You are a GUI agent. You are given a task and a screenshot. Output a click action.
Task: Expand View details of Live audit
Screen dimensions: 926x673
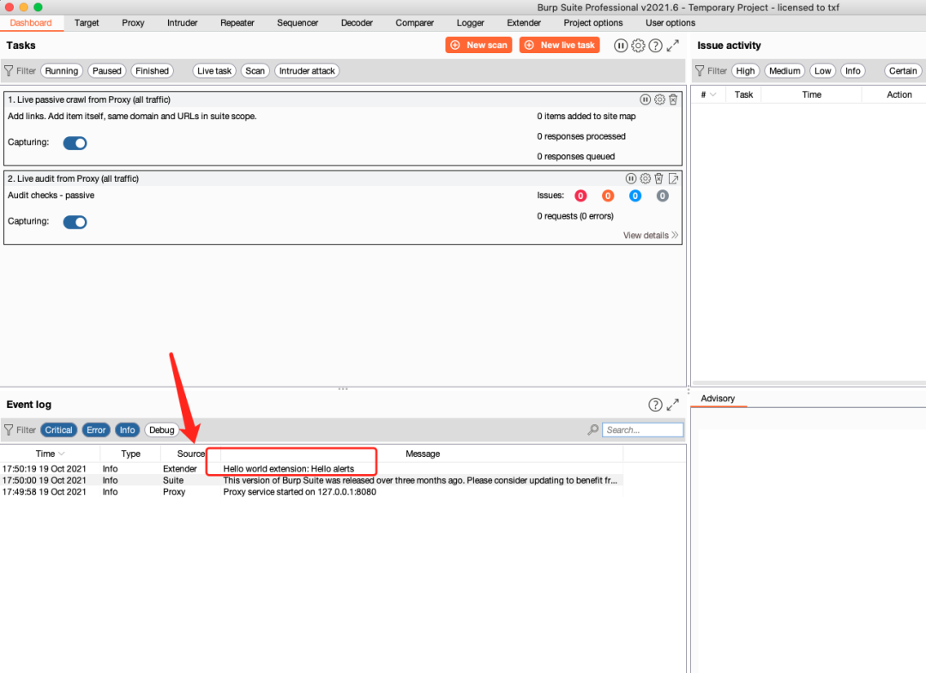pyautogui.click(x=650, y=236)
